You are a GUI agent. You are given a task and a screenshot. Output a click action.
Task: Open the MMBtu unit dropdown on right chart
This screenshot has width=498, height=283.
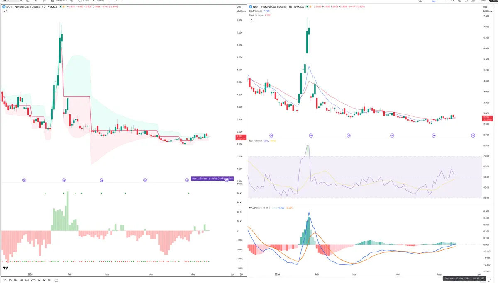click(x=487, y=11)
